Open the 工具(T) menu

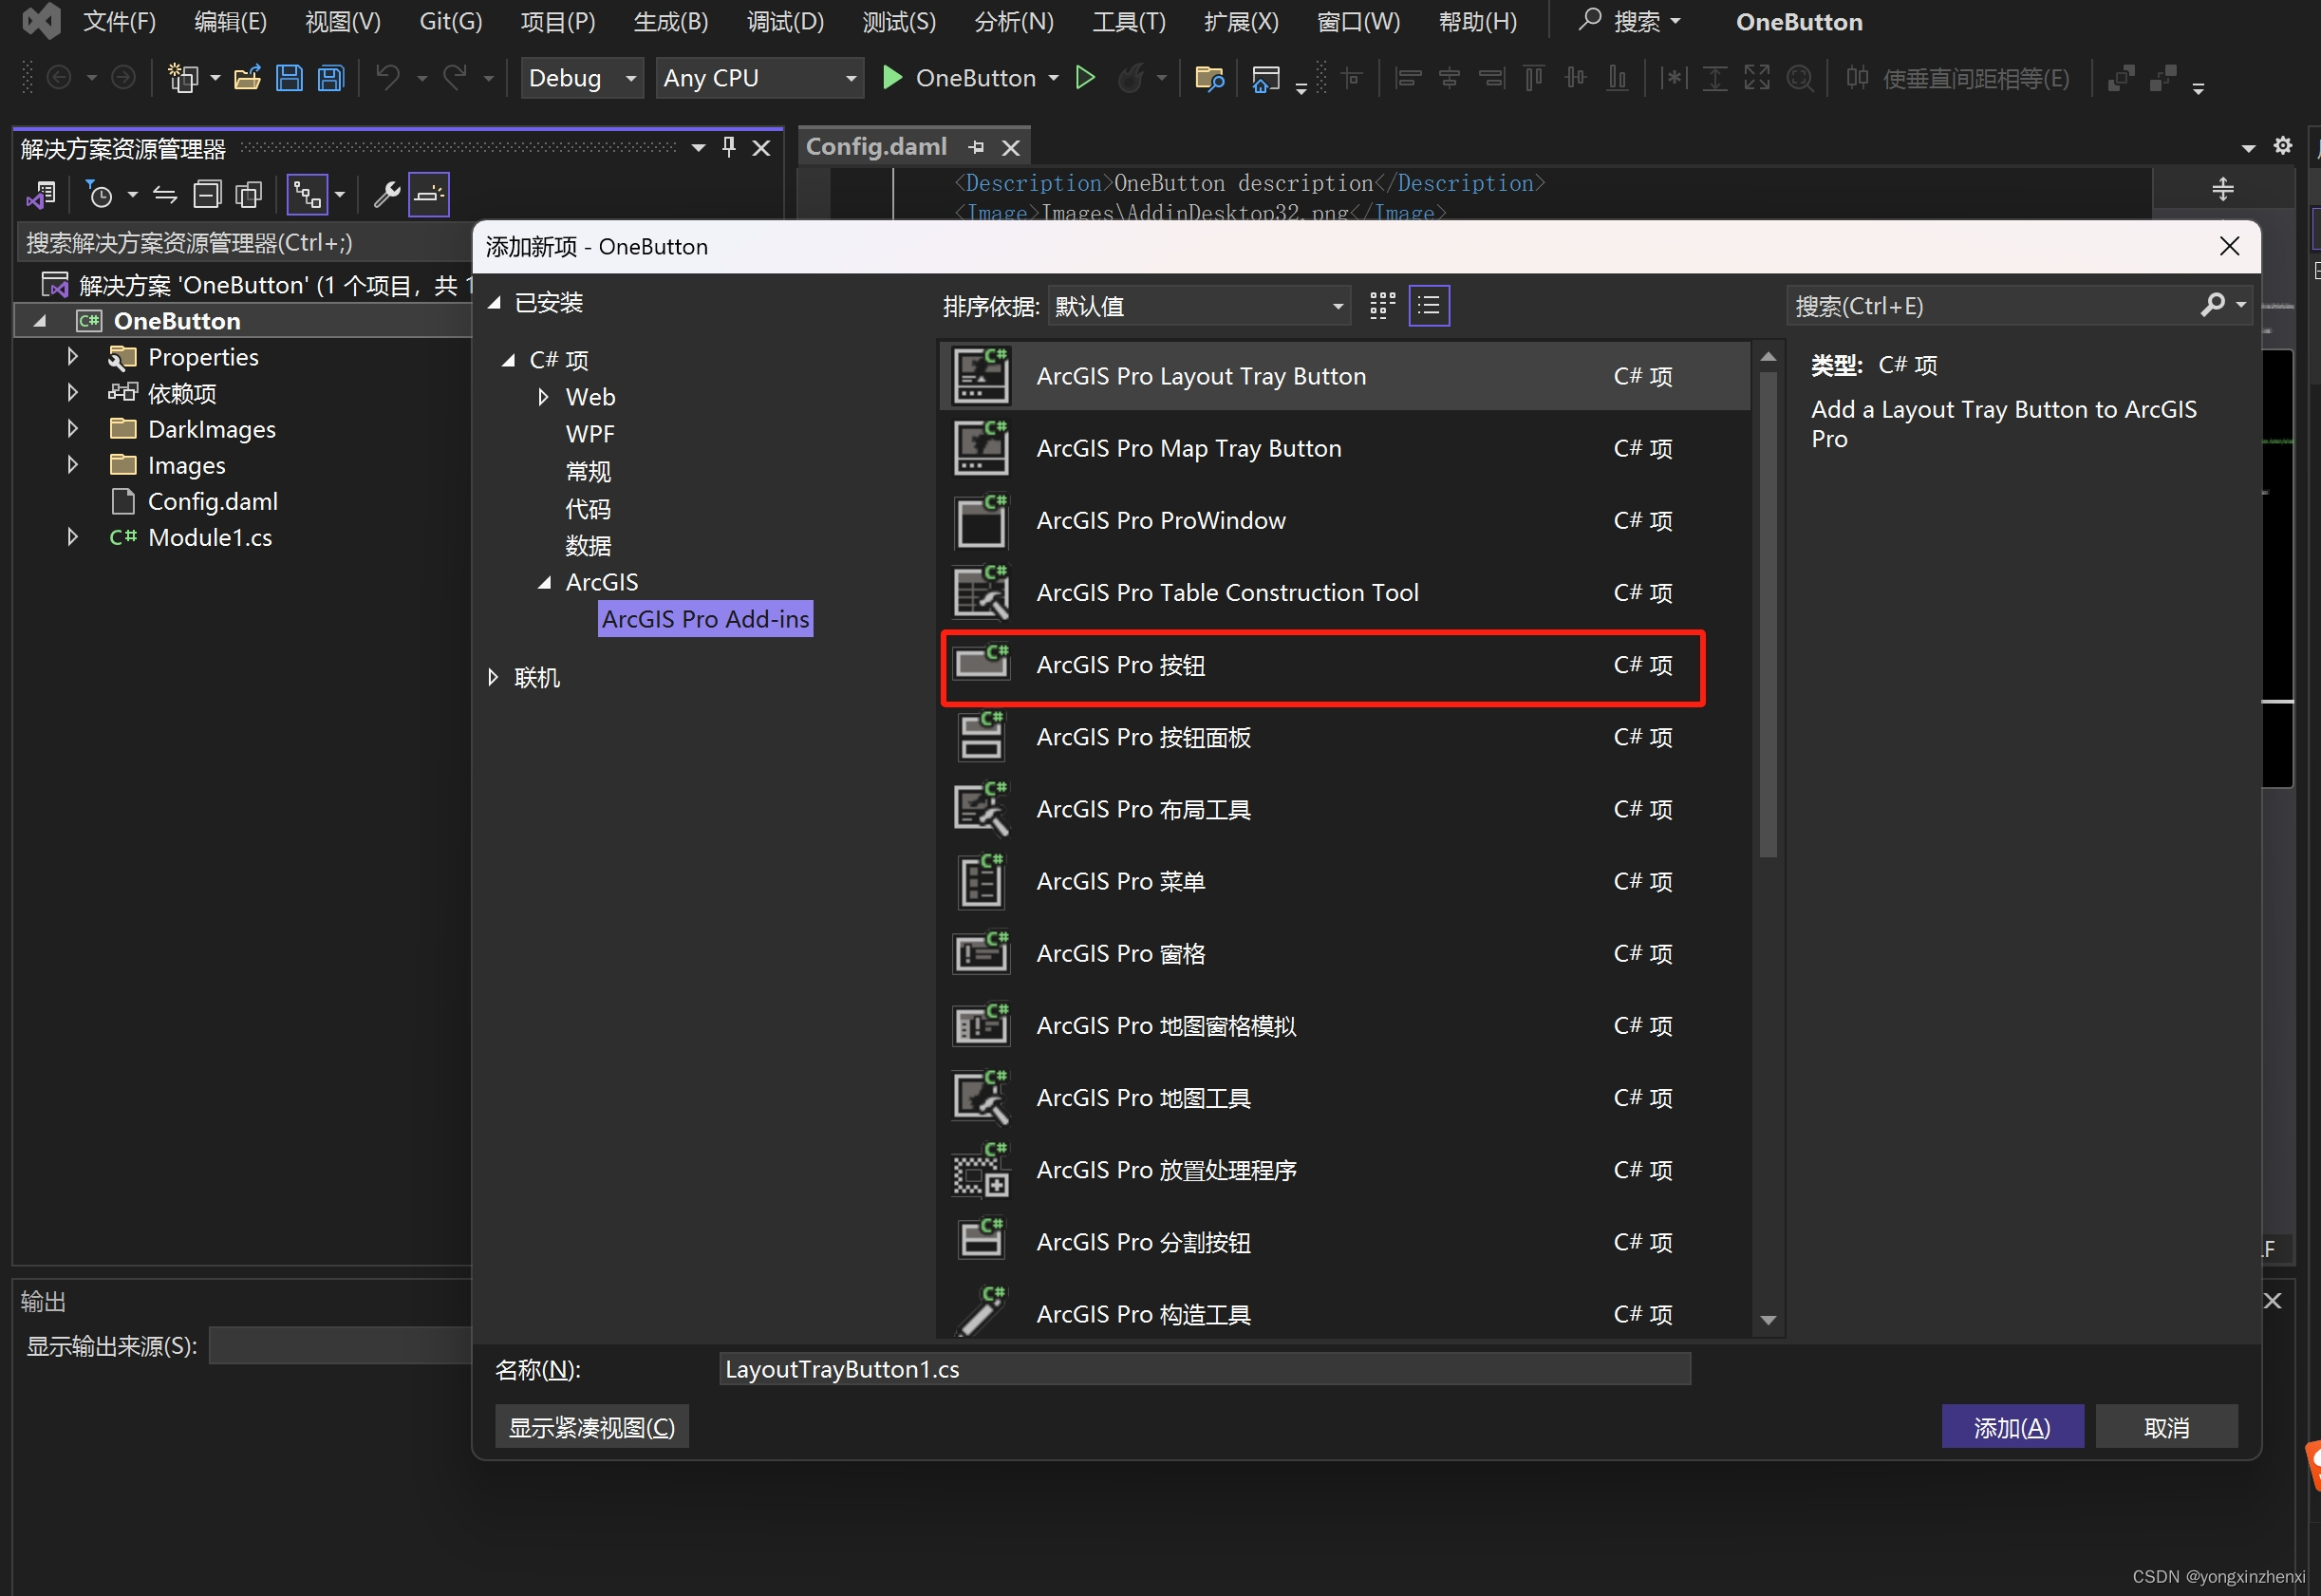pos(1129,21)
